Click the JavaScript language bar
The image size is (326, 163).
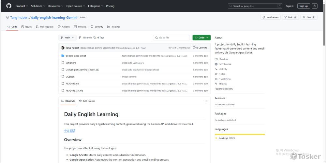(240, 134)
